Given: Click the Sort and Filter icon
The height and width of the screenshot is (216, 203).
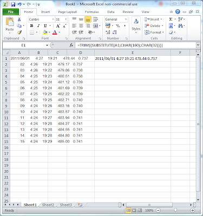Looking at the screenshot, I should 180,19.
